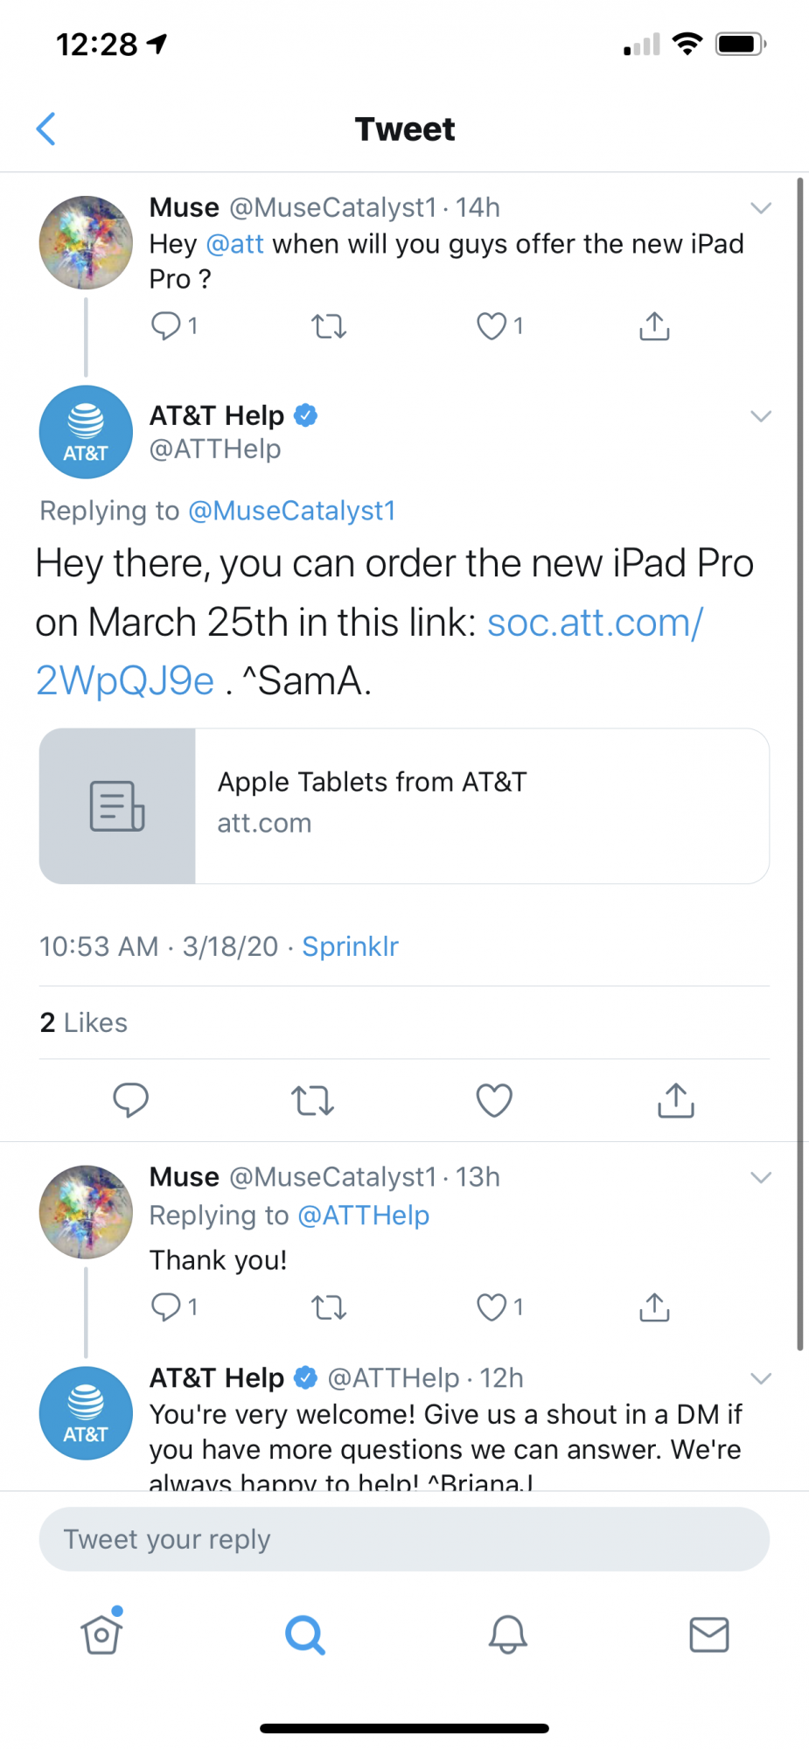Image resolution: width=809 pixels, height=1749 pixels.
Task: Open the Messages envelope tab
Action: click(x=709, y=1634)
